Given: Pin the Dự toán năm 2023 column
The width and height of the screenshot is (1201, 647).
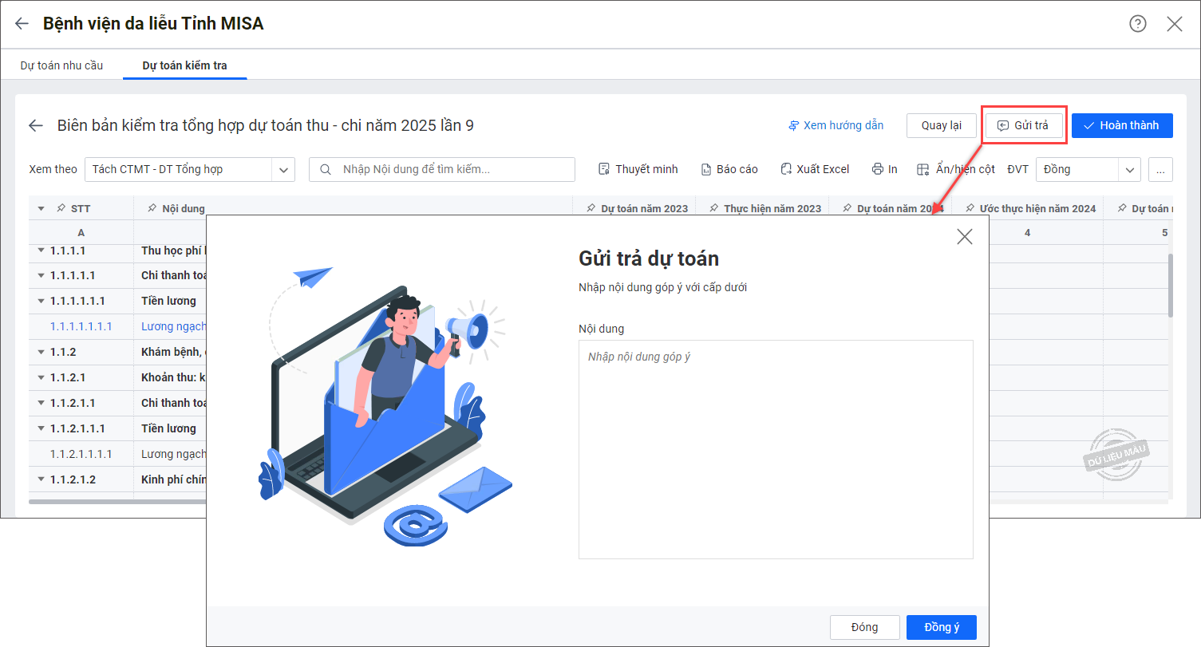Looking at the screenshot, I should tap(591, 208).
